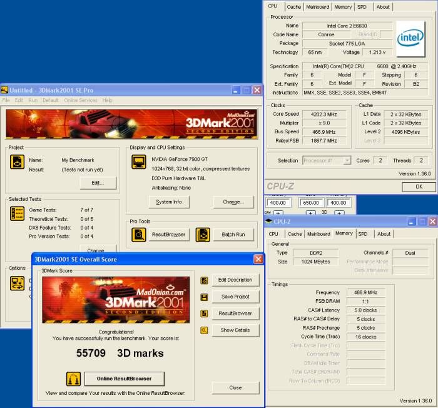Click the plus stepper under the 650.00 field
The image size is (438, 408).
(312, 213)
